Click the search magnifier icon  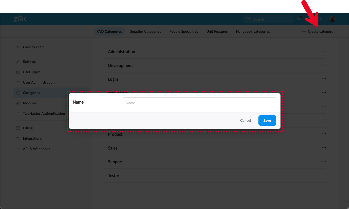point(248,19)
